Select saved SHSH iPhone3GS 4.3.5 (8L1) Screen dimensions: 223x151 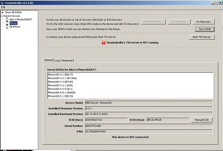[60, 89]
